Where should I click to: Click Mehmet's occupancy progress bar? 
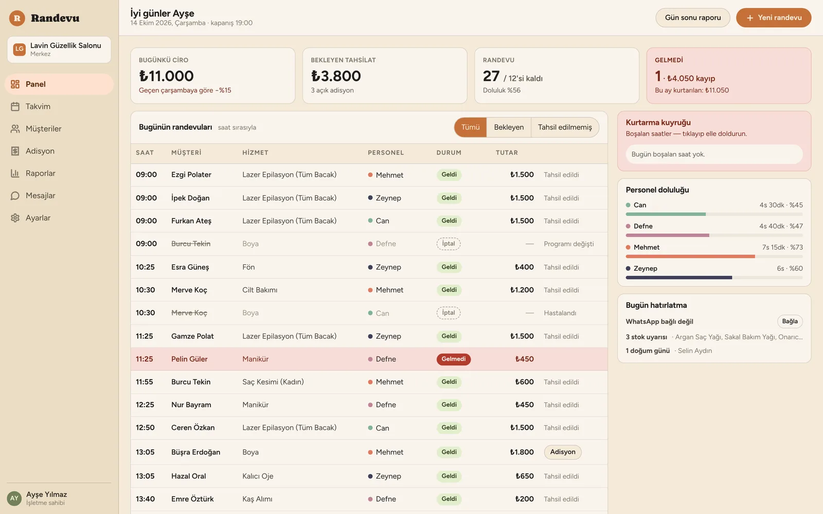tap(714, 256)
